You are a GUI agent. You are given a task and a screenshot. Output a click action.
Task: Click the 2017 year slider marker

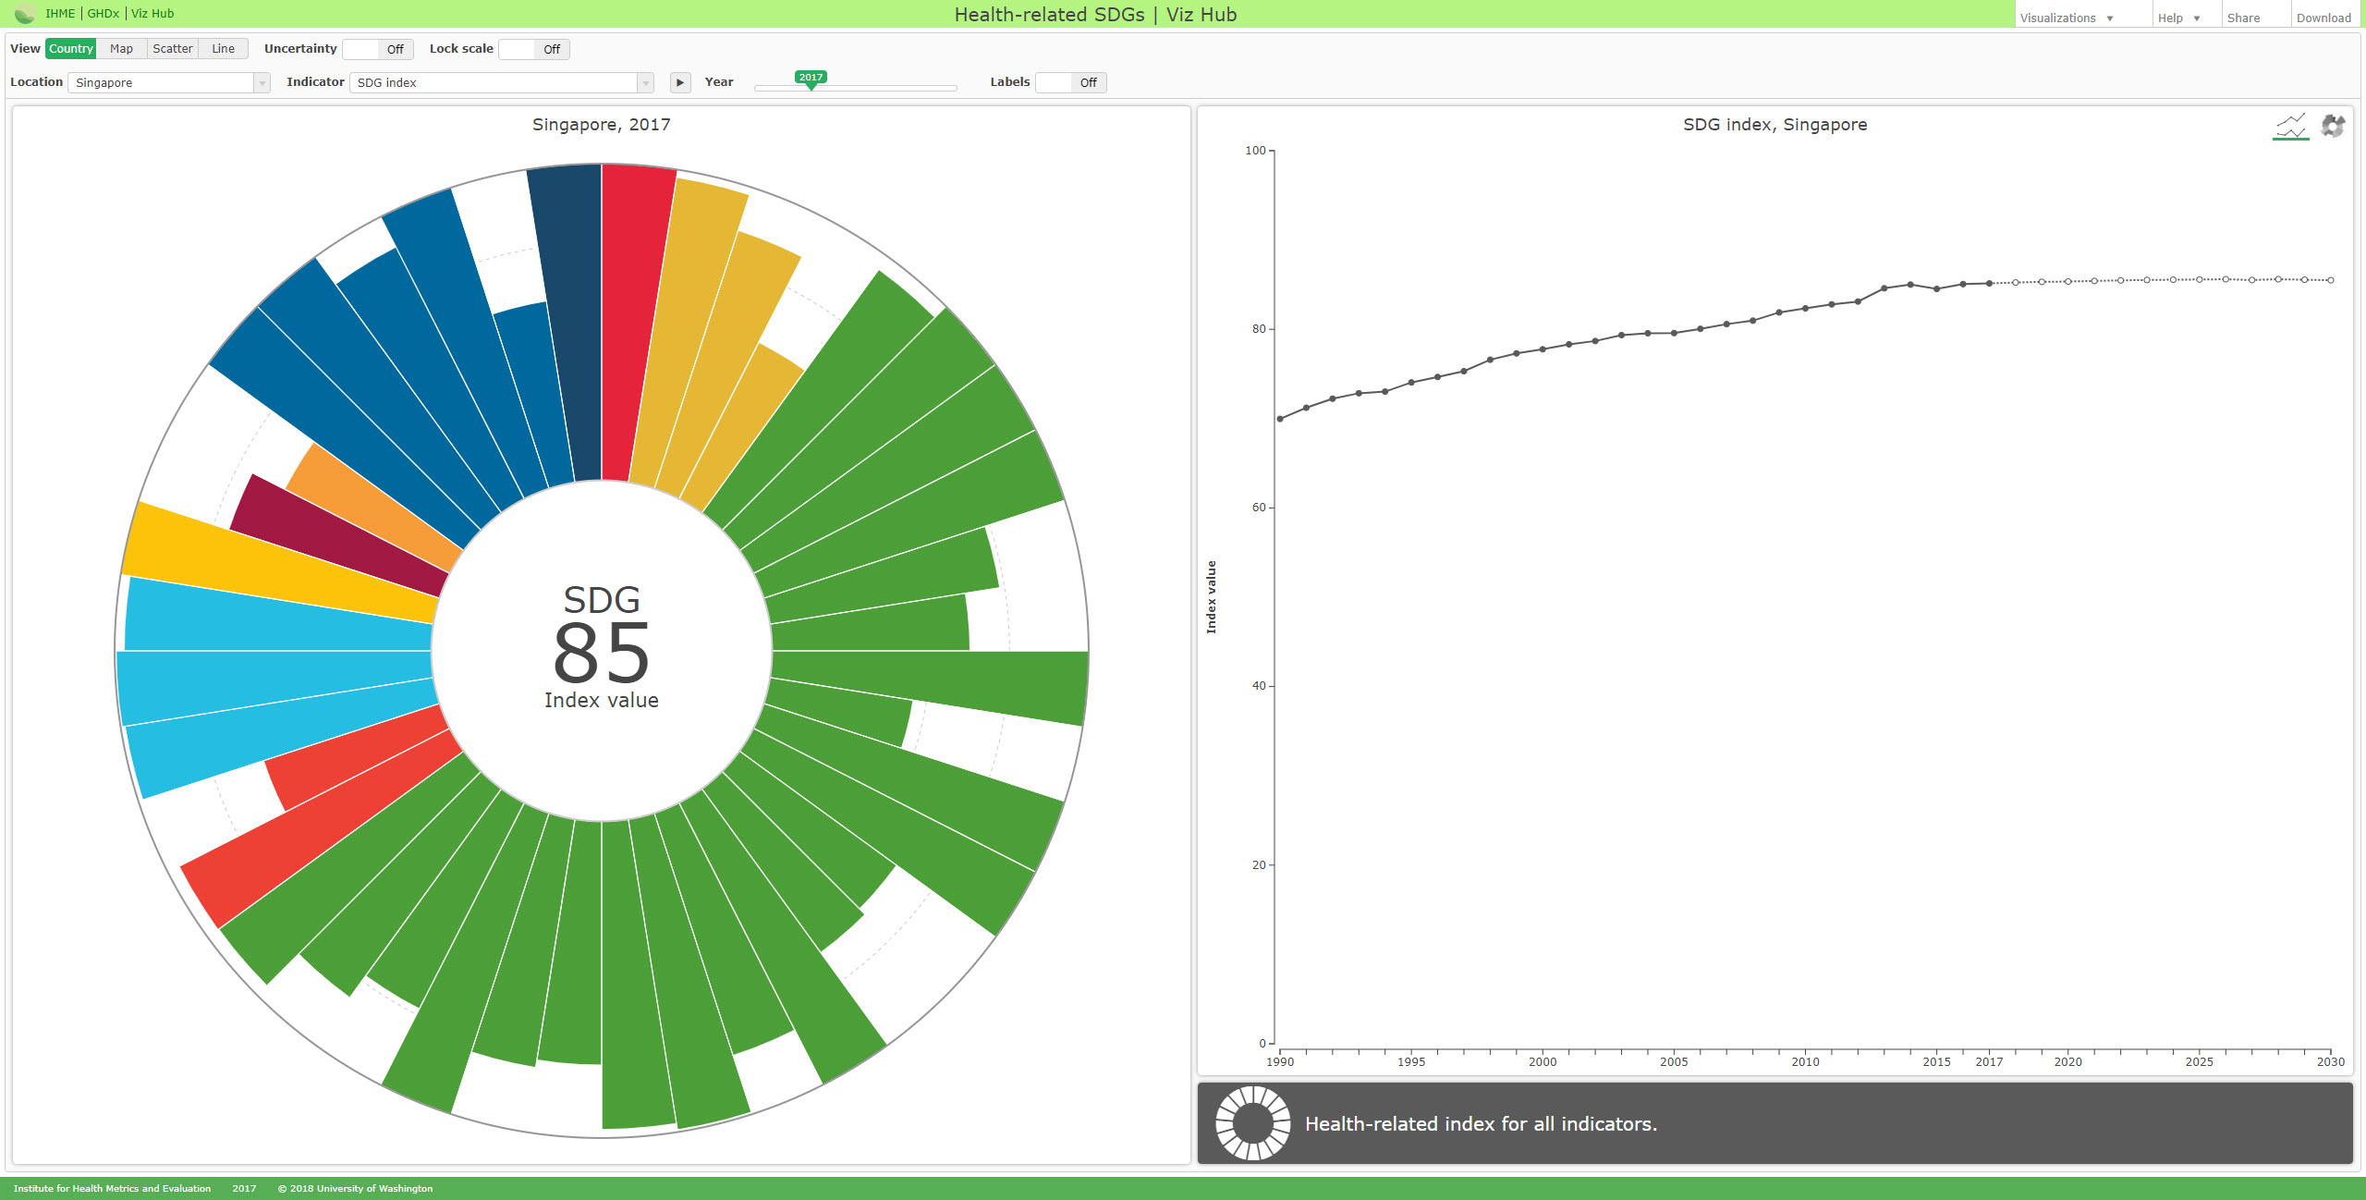tap(811, 80)
